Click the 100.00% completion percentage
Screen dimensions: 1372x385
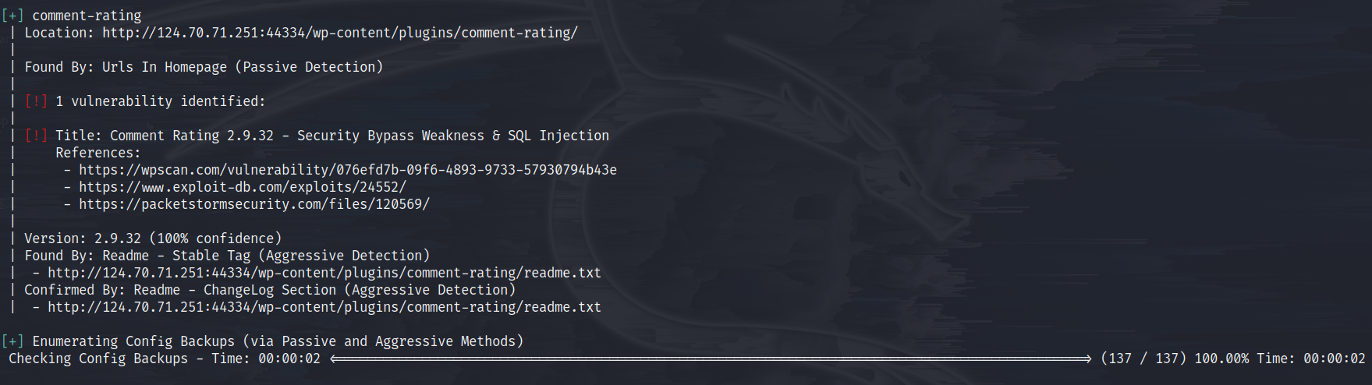(x=1221, y=359)
